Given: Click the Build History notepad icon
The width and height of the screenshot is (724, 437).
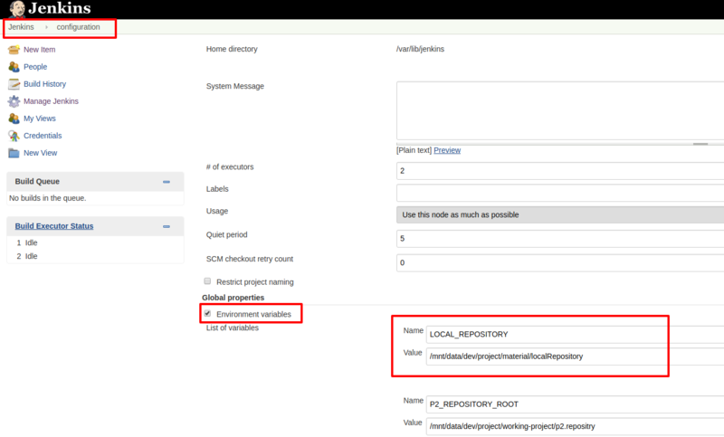Looking at the screenshot, I should pyautogui.click(x=14, y=84).
